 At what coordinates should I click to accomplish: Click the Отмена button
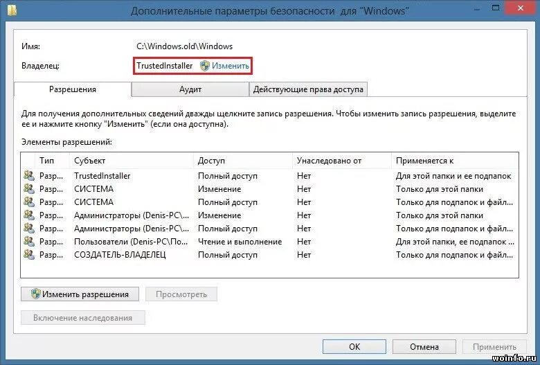click(x=424, y=347)
